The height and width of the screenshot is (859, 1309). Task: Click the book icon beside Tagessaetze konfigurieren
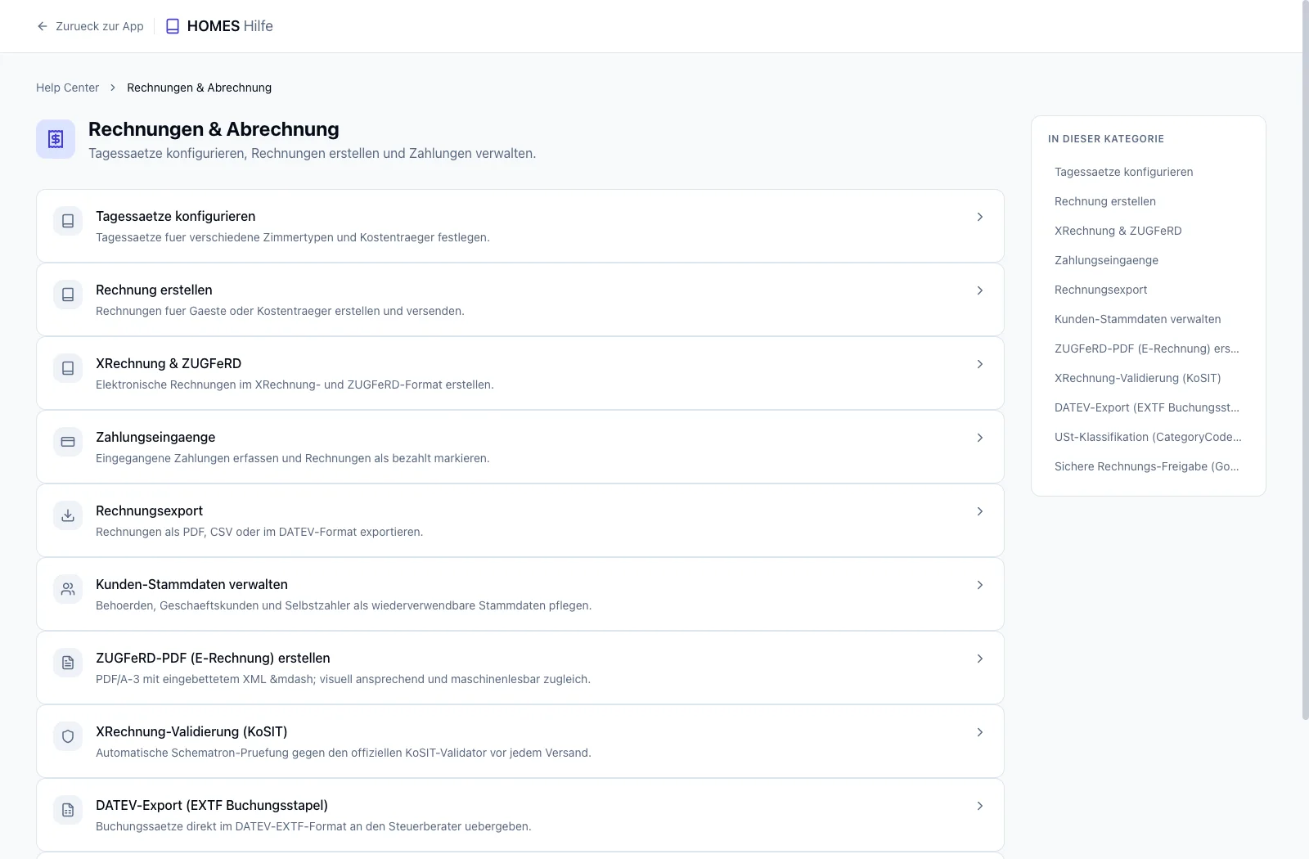pos(68,221)
